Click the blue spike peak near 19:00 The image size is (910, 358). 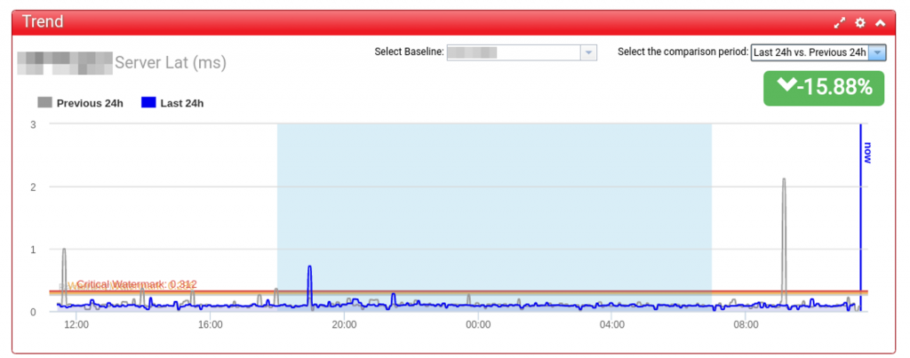pyautogui.click(x=310, y=267)
